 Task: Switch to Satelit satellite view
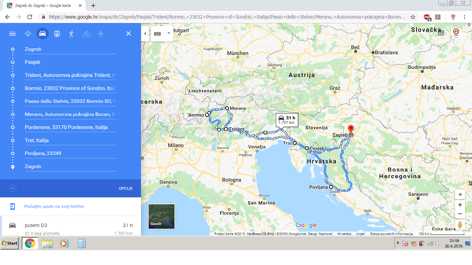161,216
